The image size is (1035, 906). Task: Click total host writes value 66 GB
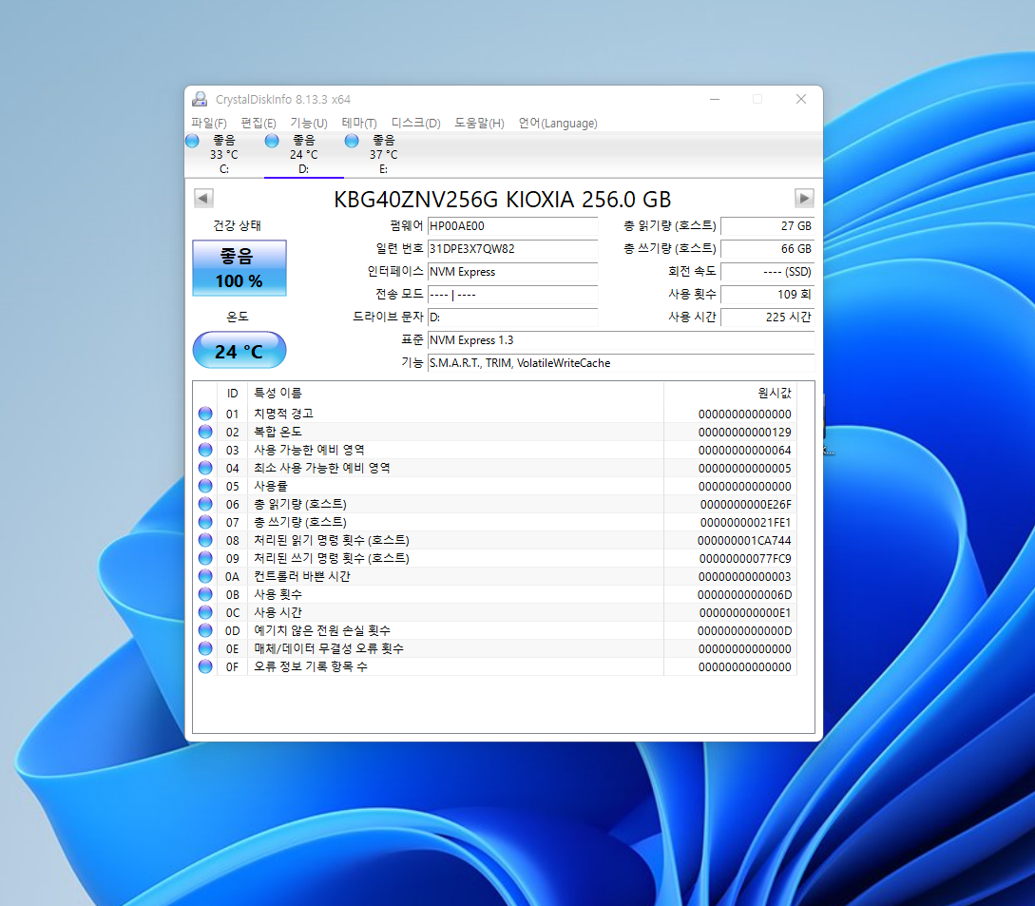coord(767,249)
